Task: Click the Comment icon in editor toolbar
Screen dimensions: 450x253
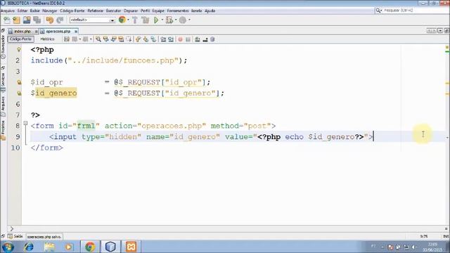Action: (x=198, y=39)
